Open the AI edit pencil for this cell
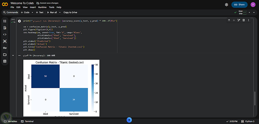The image size is (259, 124). coord(239,20)
